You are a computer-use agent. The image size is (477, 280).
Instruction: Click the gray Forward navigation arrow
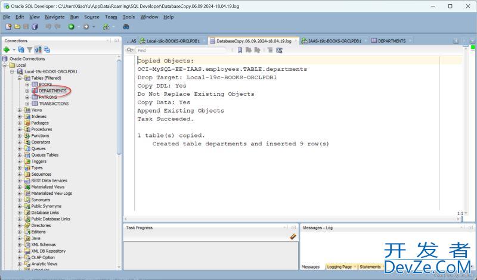coord(86,27)
